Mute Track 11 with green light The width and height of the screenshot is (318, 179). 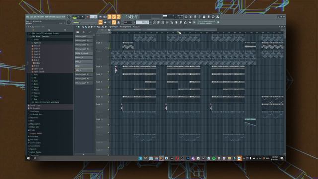[108, 109]
